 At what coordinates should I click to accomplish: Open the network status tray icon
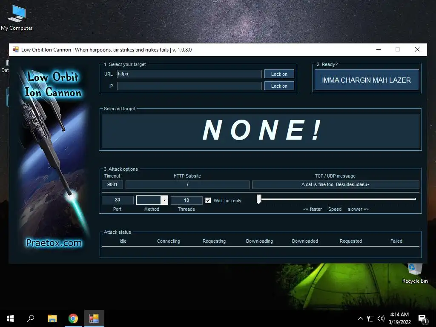(x=371, y=318)
